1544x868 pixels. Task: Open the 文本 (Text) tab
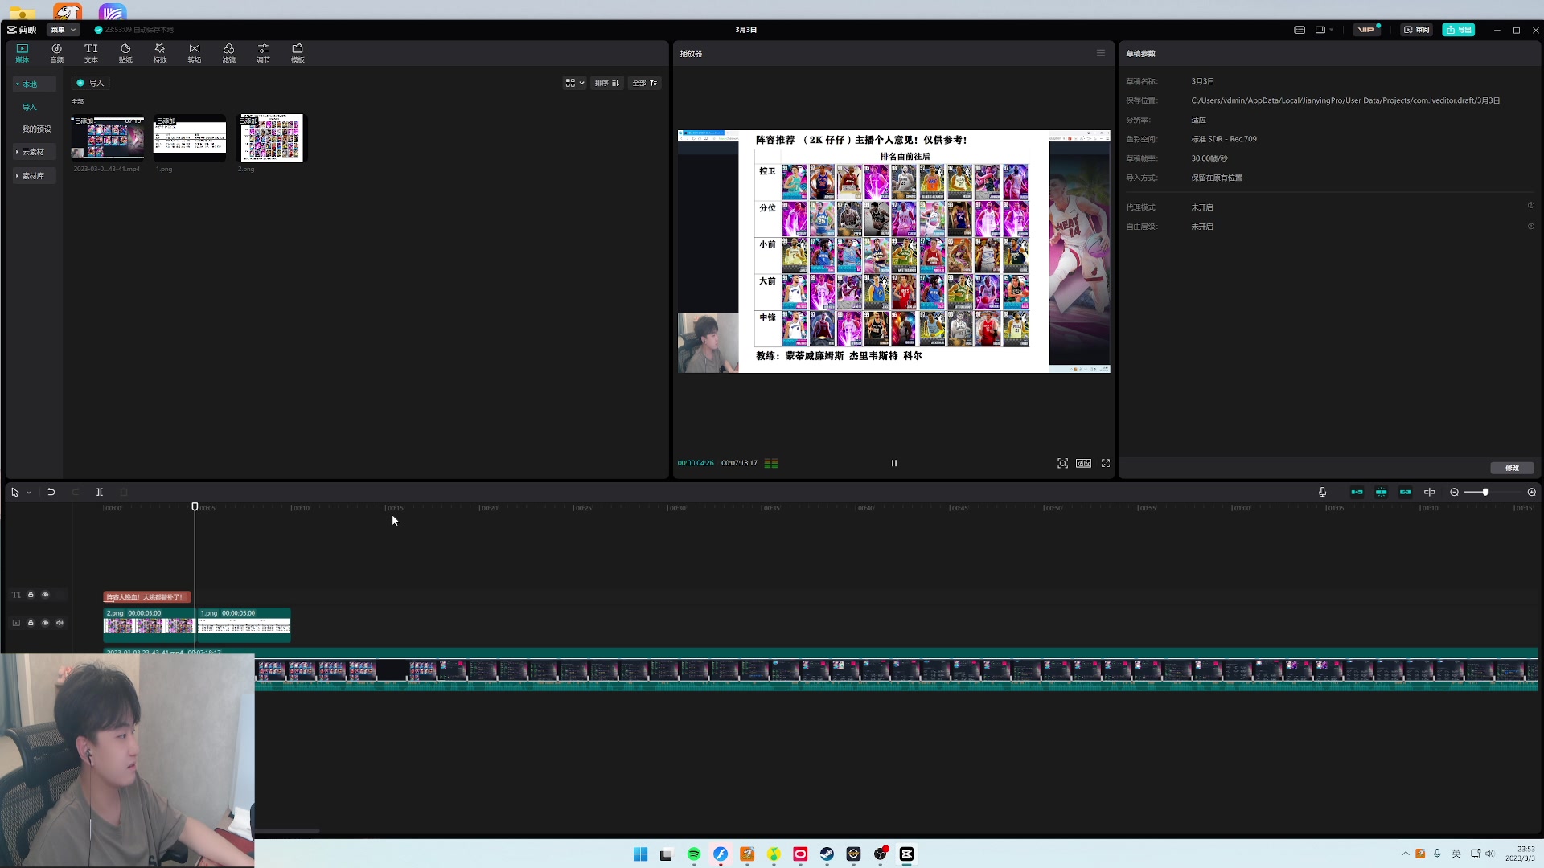(91, 53)
